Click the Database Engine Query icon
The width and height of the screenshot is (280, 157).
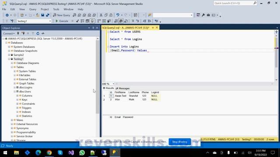point(74,15)
